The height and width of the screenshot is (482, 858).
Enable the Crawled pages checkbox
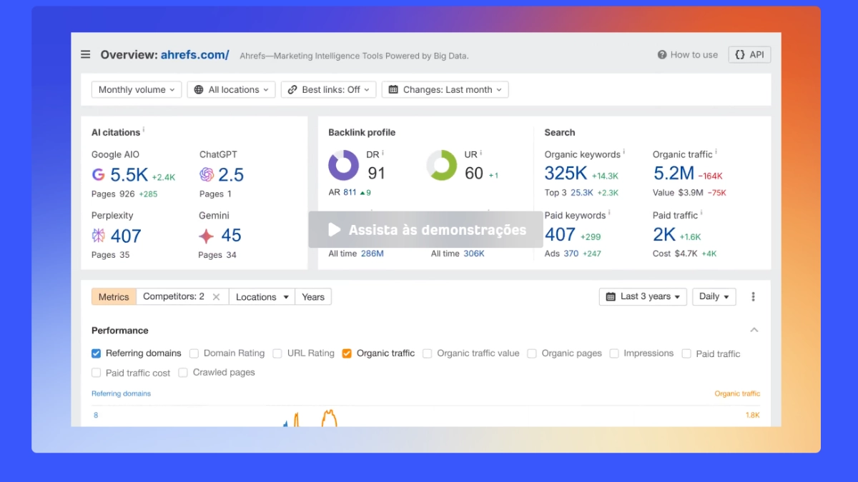point(183,373)
